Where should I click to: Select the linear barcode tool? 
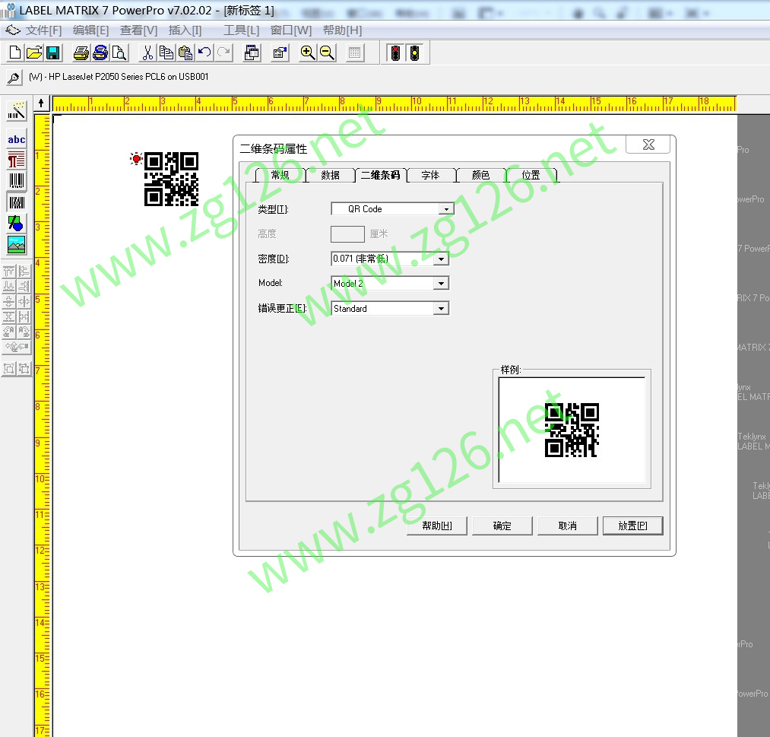(16, 181)
